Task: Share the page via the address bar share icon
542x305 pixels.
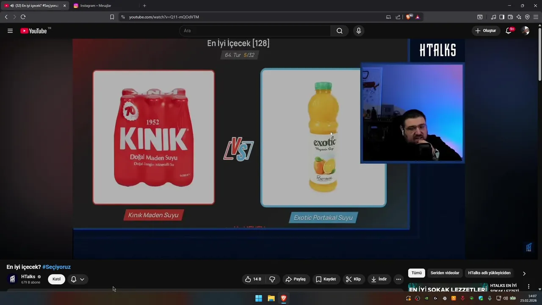Action: click(x=398, y=17)
